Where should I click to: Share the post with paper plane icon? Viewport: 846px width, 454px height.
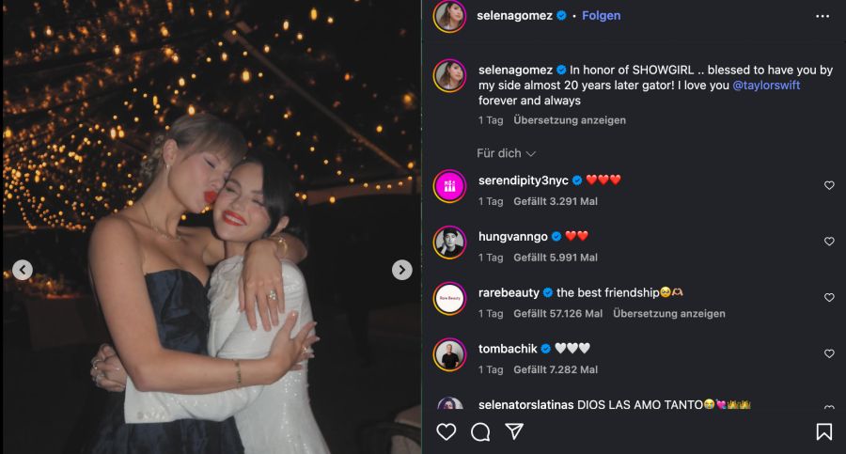(514, 431)
